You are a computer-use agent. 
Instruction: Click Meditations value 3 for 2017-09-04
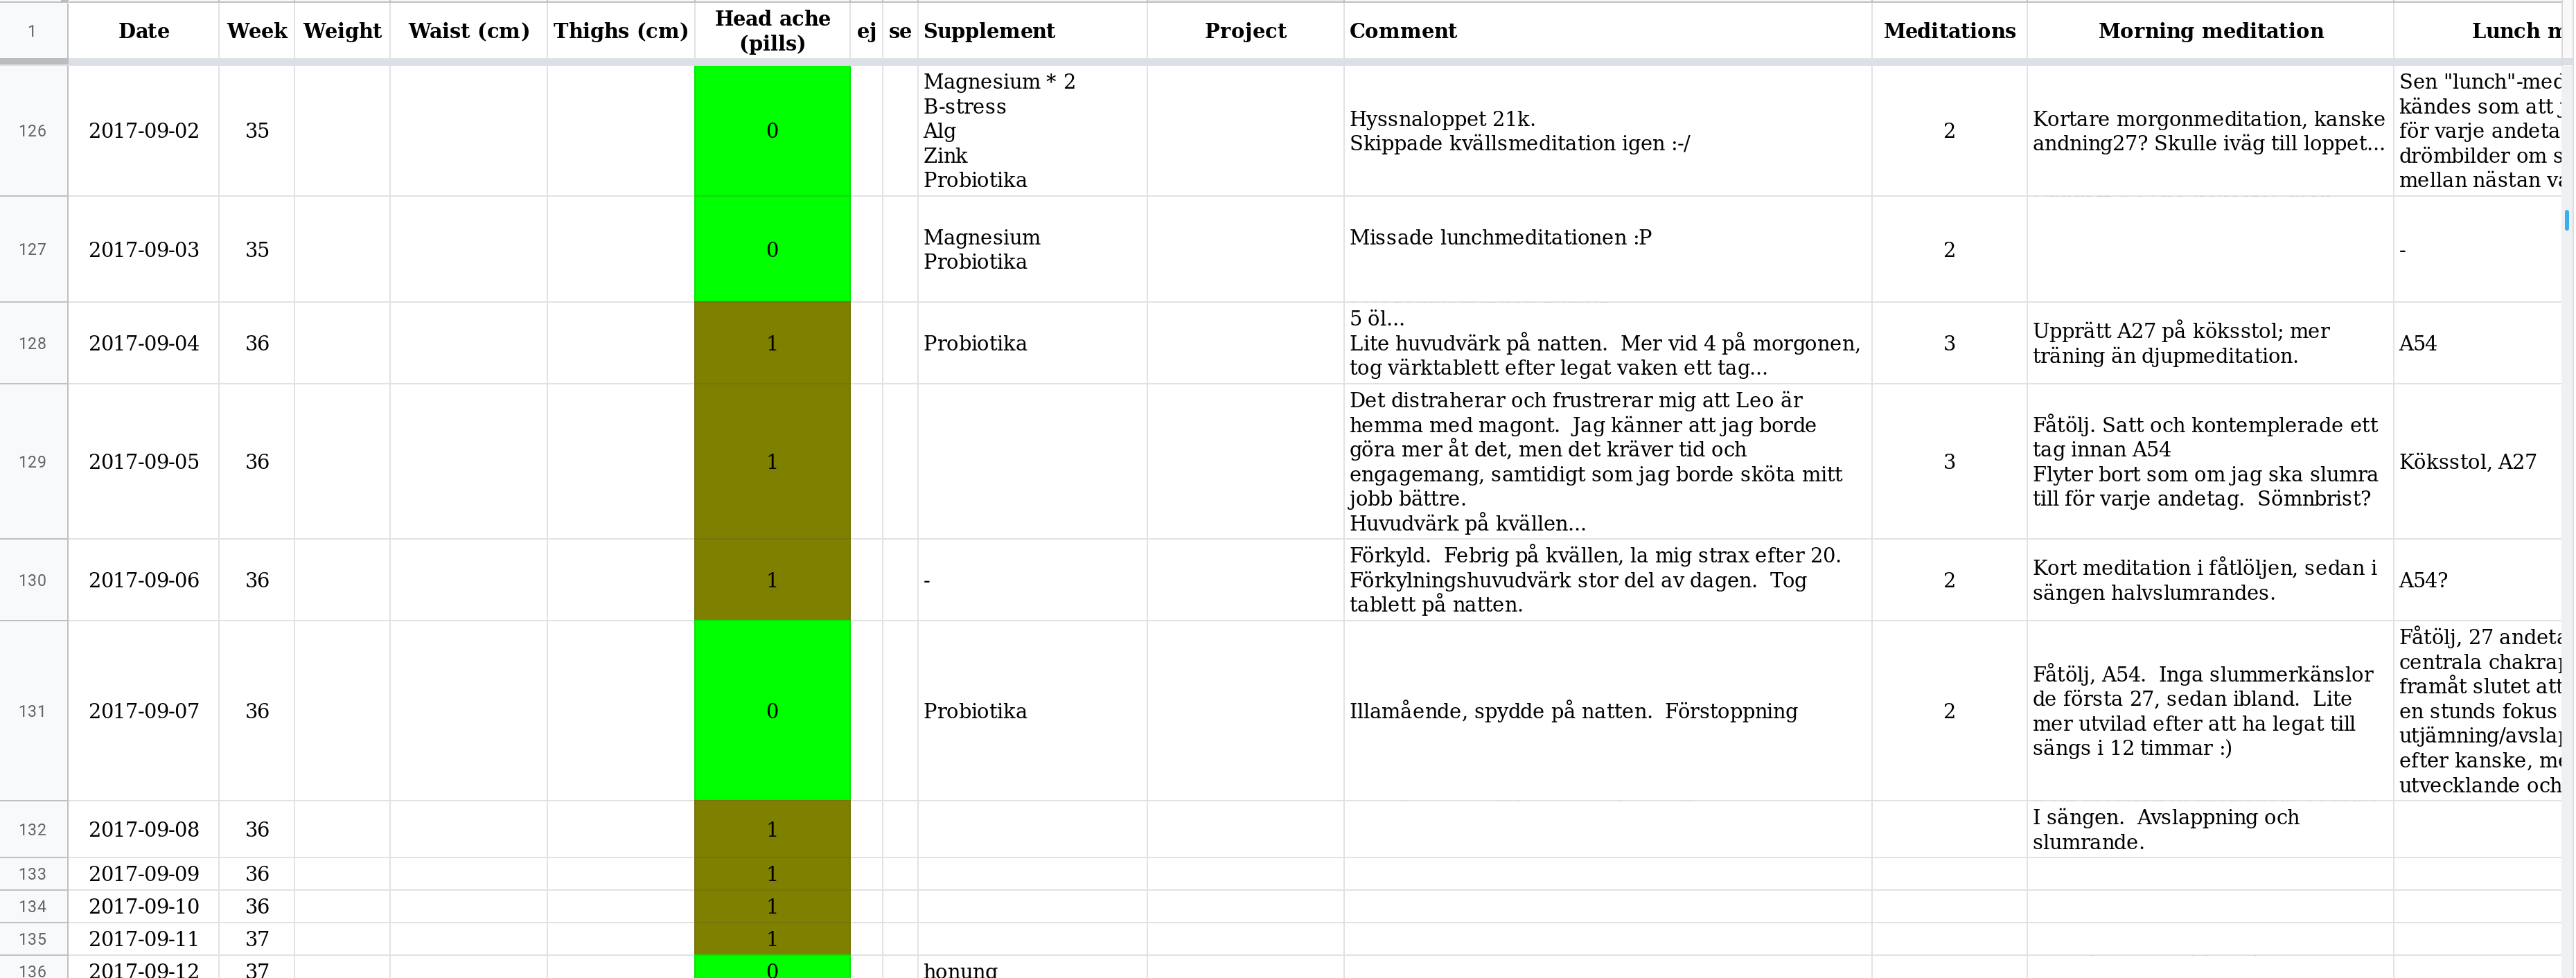[1949, 343]
